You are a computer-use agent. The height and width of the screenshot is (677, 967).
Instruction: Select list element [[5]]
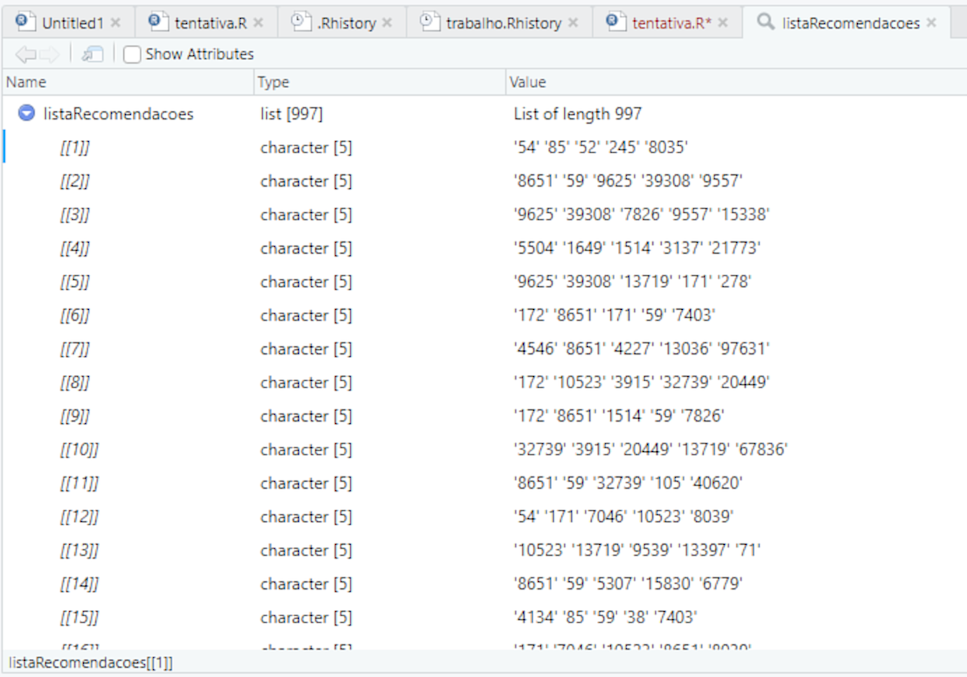click(484, 281)
